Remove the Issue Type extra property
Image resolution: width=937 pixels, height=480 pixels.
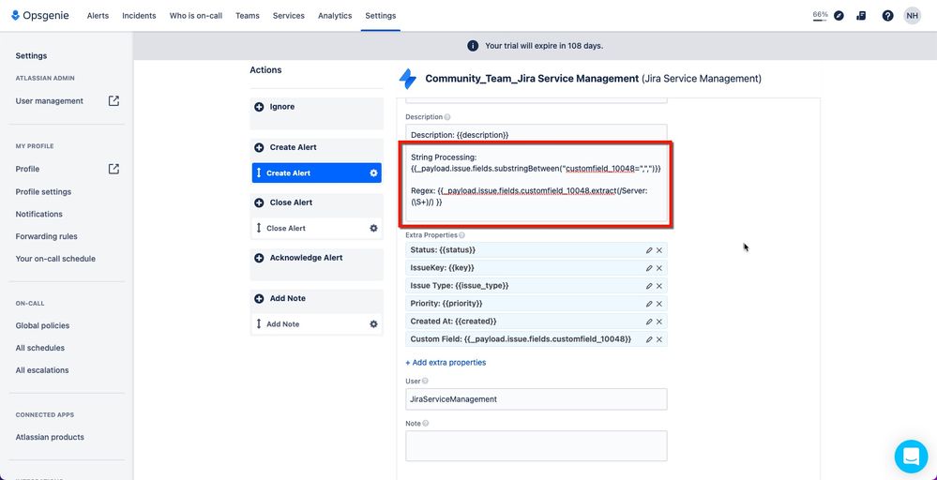659,286
